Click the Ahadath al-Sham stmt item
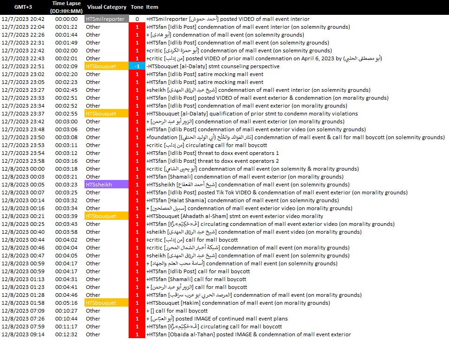The width and height of the screenshot is (449, 340). click(234, 216)
